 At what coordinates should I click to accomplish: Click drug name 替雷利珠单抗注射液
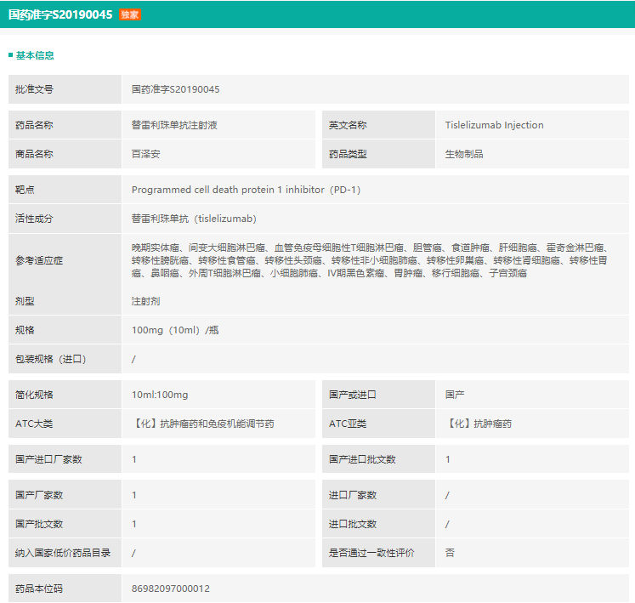(174, 125)
